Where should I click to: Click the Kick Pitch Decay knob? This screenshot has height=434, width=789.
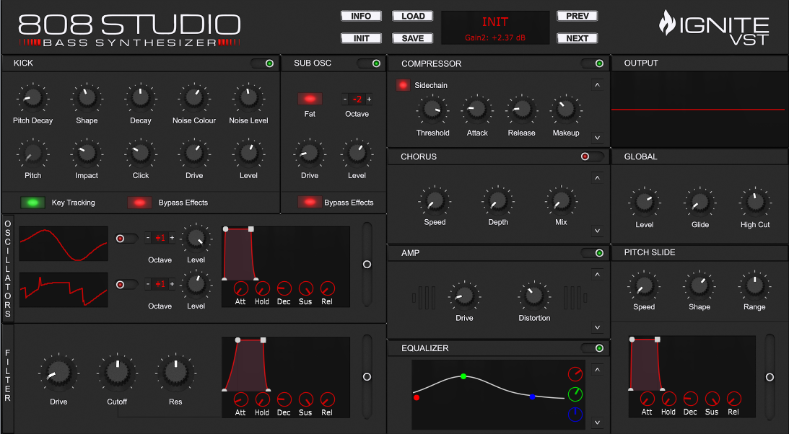(x=32, y=98)
